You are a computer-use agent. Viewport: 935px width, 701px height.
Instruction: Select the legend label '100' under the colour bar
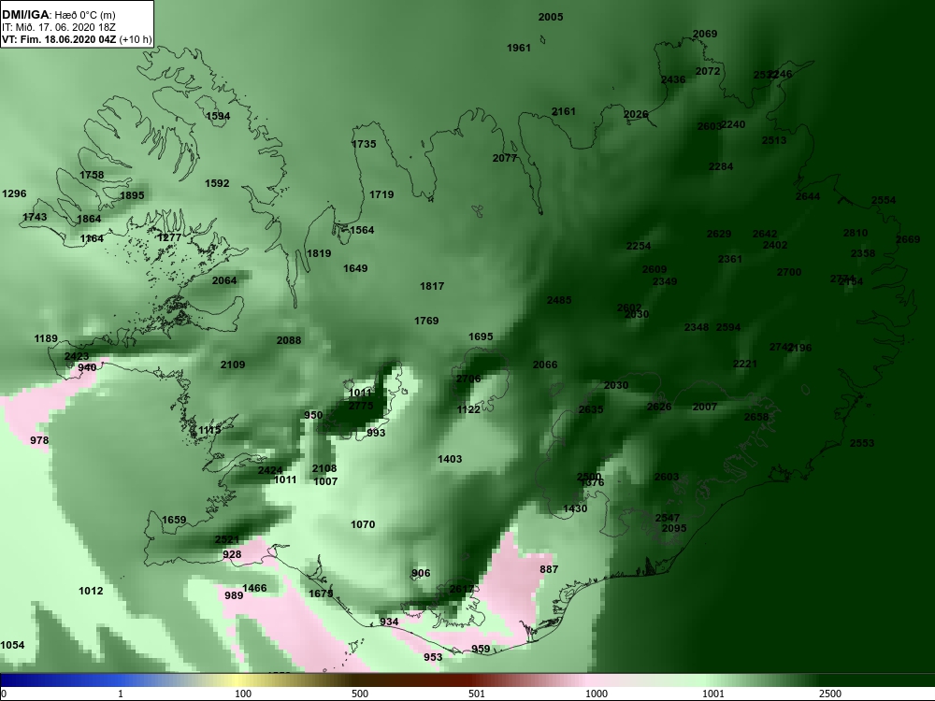pyautogui.click(x=243, y=694)
